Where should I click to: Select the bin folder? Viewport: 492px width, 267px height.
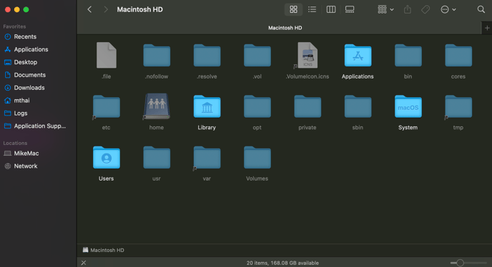pyautogui.click(x=408, y=56)
